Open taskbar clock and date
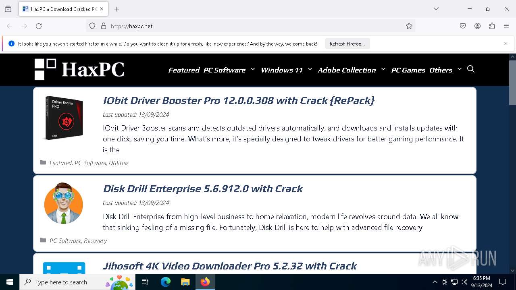 [481, 282]
